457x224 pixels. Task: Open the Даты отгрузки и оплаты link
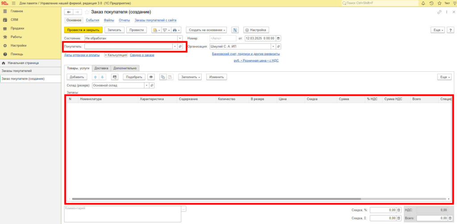[x=83, y=55]
